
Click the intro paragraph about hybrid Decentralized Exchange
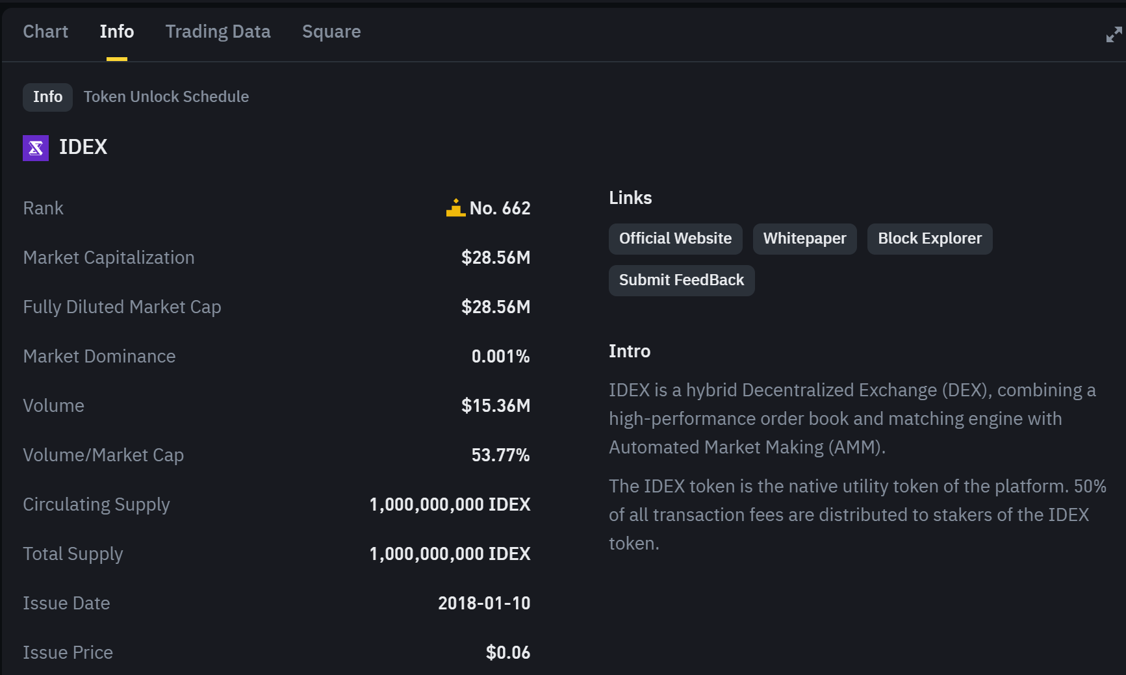pyautogui.click(x=852, y=418)
